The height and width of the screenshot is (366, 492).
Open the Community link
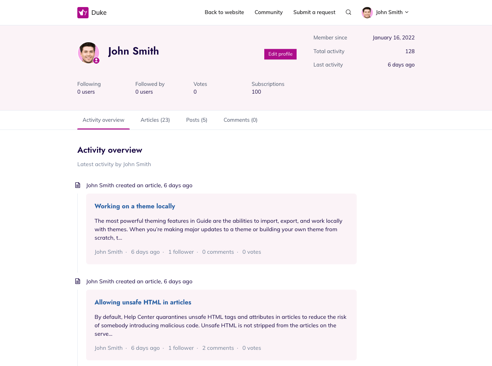[268, 12]
